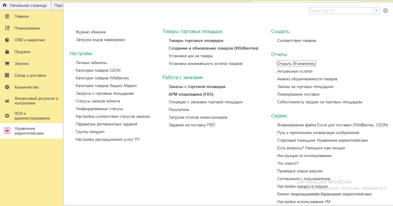Image resolution: width=393 pixels, height=206 pixels.
Task: Open Формирование файла Excel для поставки
Action: point(333,125)
